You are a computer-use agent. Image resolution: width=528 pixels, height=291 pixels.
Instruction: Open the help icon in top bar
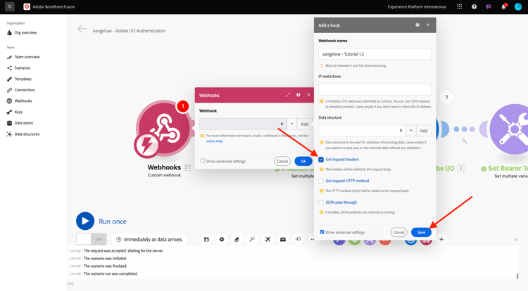pos(474,7)
